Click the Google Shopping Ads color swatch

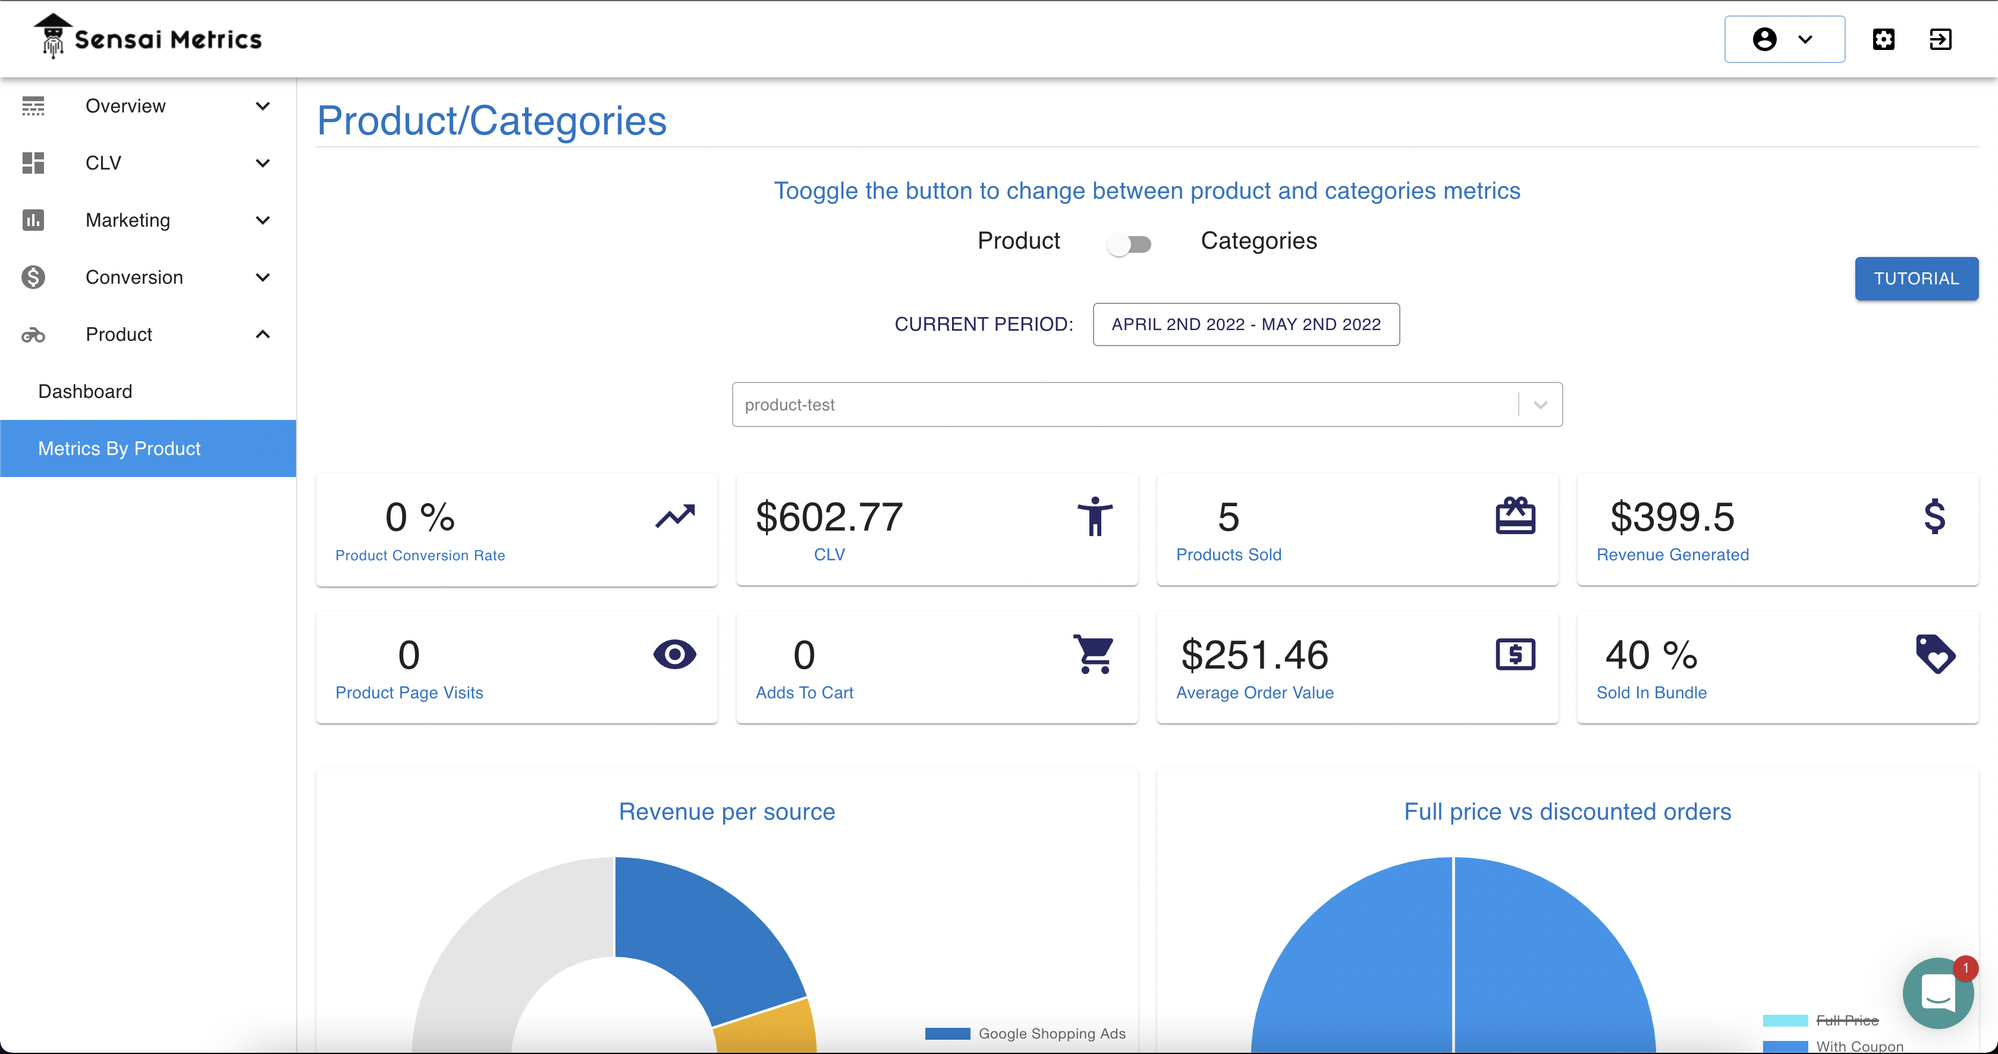tap(947, 1033)
